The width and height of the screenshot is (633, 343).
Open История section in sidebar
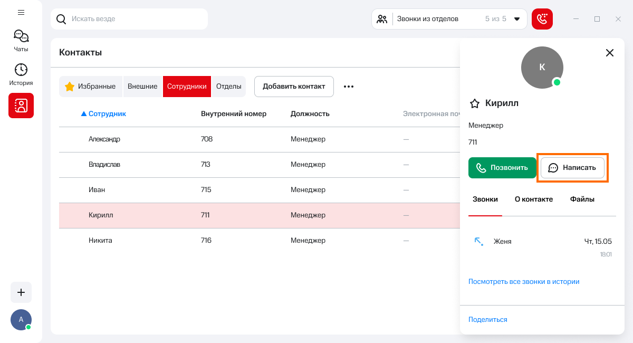[21, 74]
